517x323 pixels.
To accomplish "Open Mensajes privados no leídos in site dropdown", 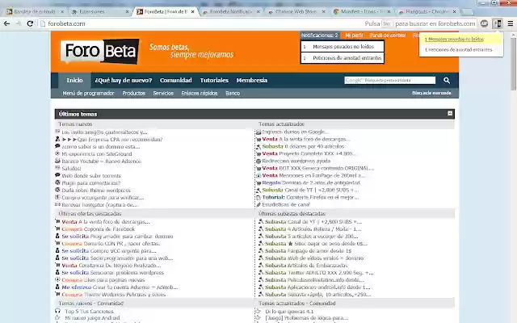I will (x=343, y=47).
